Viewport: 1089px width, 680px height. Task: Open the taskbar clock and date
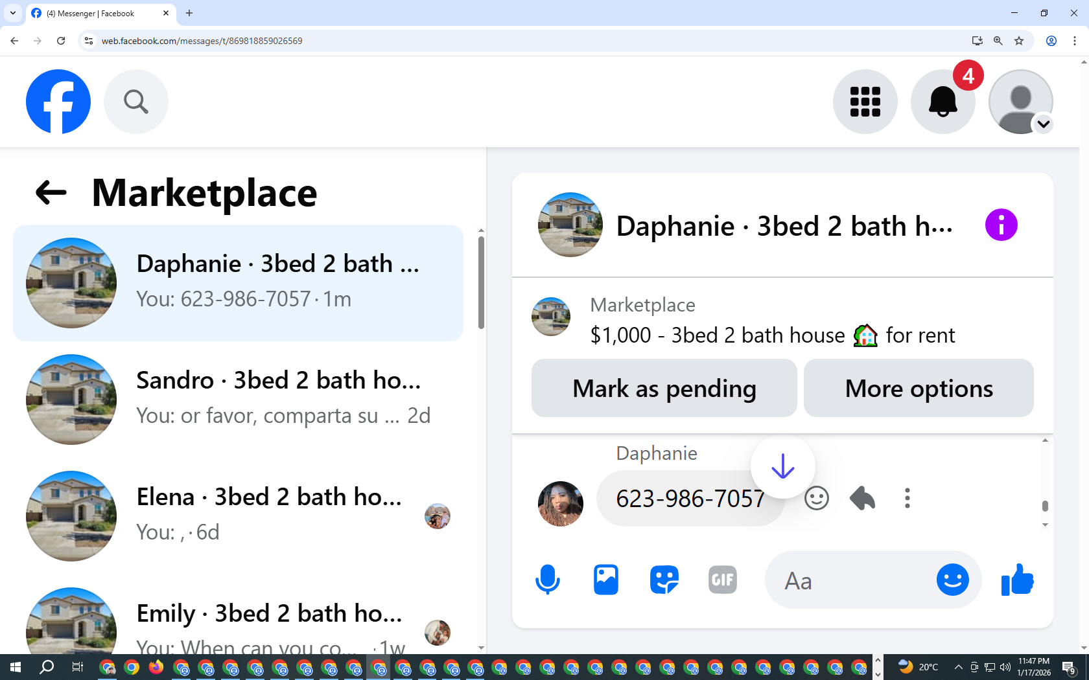pos(1034,667)
